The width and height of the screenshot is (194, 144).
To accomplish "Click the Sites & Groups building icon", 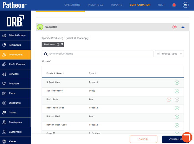I will [x=4, y=35].
